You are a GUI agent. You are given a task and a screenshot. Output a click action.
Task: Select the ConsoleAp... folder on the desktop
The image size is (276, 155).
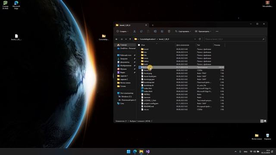click(x=103, y=37)
